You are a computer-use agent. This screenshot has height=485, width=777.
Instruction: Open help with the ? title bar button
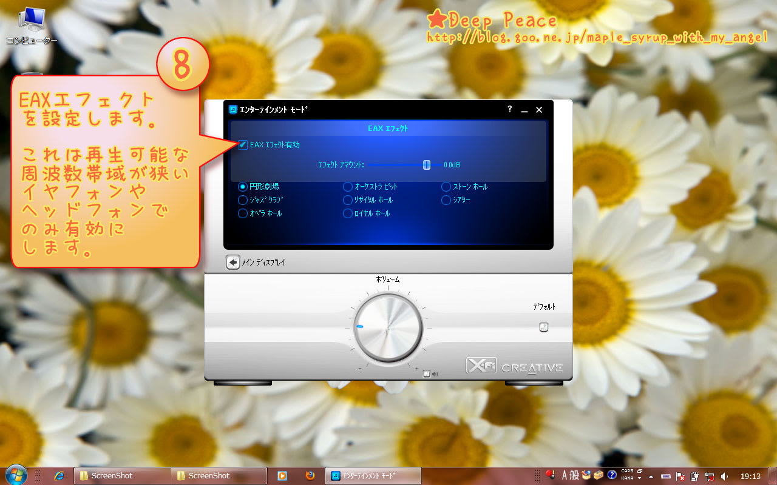tap(510, 110)
